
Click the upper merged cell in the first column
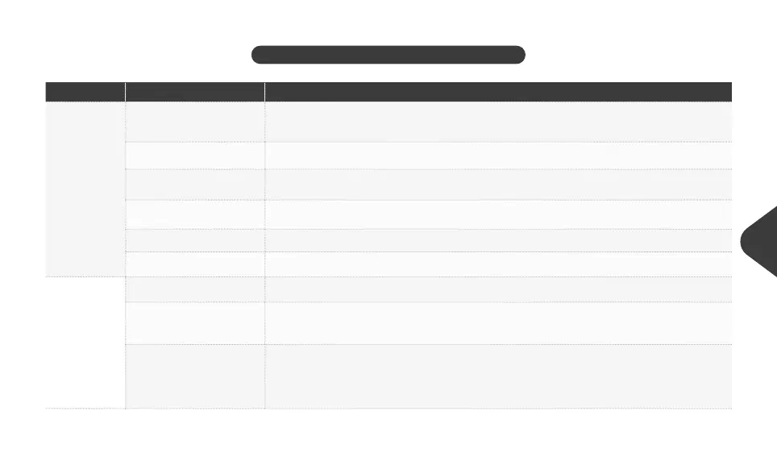pyautogui.click(x=85, y=189)
